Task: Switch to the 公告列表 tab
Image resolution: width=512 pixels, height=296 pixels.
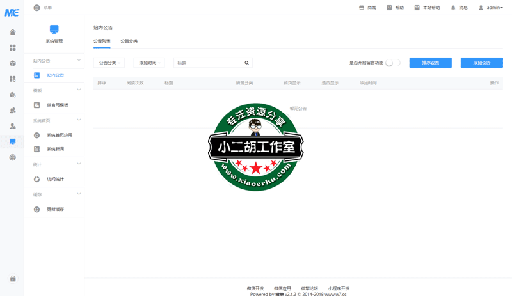Action: click(x=102, y=41)
